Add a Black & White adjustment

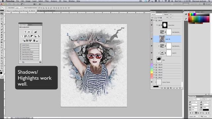tap(32, 36)
